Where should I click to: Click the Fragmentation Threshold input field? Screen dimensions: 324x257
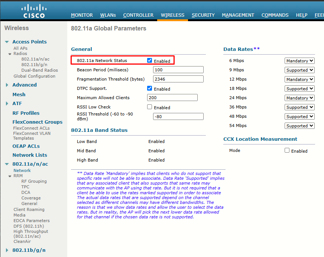(x=178, y=79)
